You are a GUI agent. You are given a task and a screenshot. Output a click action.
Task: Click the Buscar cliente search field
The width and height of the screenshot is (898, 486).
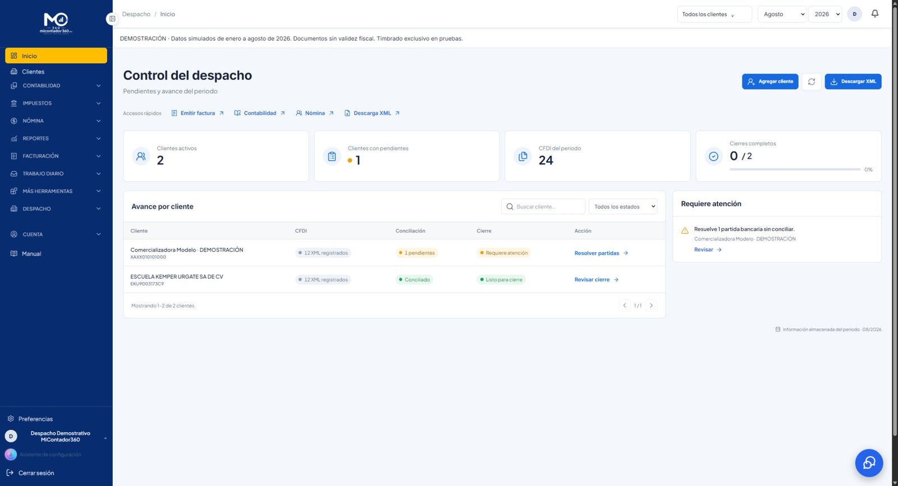click(x=543, y=207)
